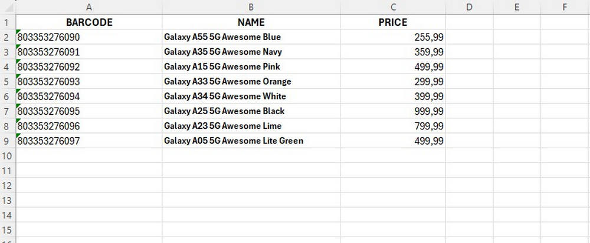Select Galaxy A05 5G Awesome Lite Green cell
The image size is (590, 243).
point(251,141)
